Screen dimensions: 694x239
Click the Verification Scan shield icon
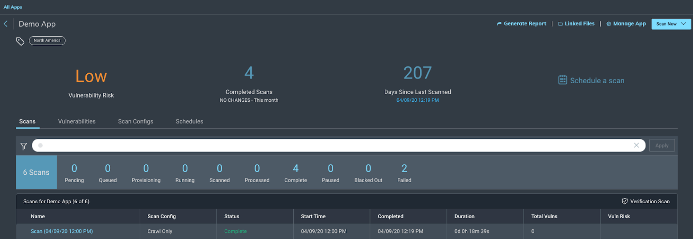625,201
